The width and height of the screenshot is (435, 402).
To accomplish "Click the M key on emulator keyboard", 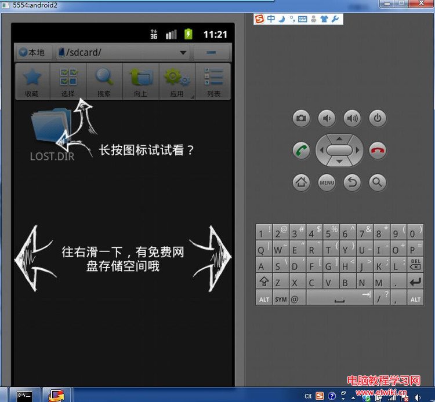I will coord(382,281).
